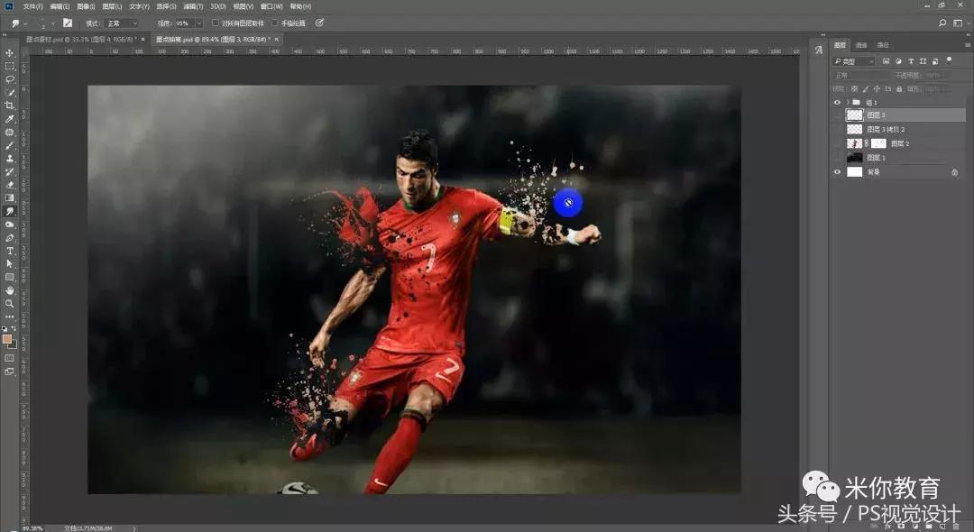
Task: Select the Horizontal Type tool
Action: (9, 251)
